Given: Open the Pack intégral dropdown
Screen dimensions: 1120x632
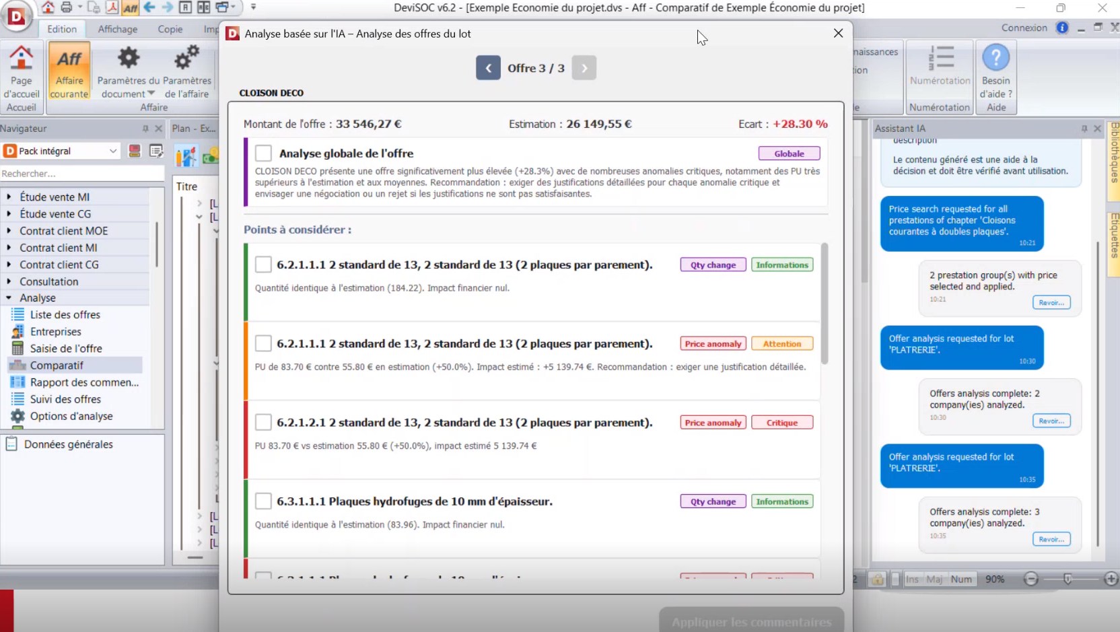Looking at the screenshot, I should coord(112,151).
